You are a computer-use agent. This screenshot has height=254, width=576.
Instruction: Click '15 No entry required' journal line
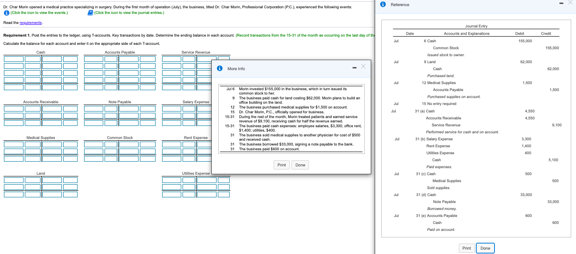coord(439,104)
